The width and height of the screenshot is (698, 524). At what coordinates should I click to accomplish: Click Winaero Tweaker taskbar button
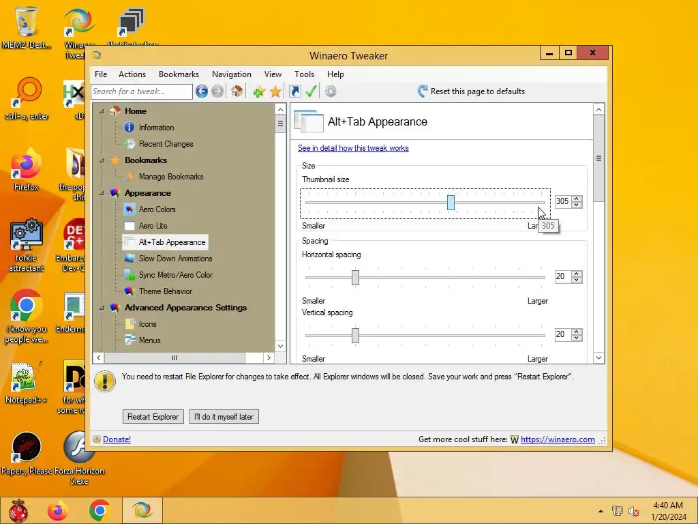click(142, 510)
